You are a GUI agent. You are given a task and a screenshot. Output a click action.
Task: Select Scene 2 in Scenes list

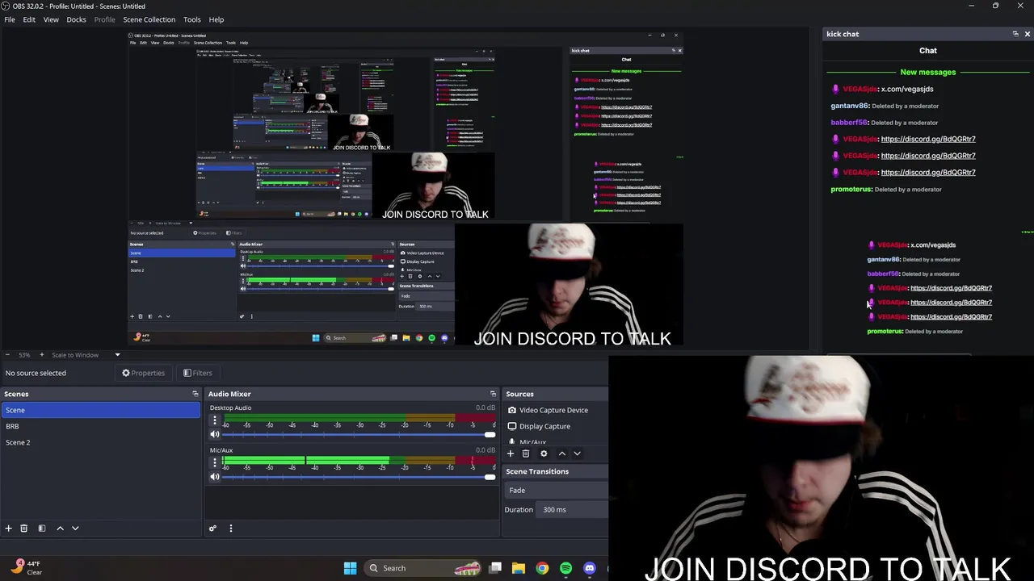pos(100,442)
